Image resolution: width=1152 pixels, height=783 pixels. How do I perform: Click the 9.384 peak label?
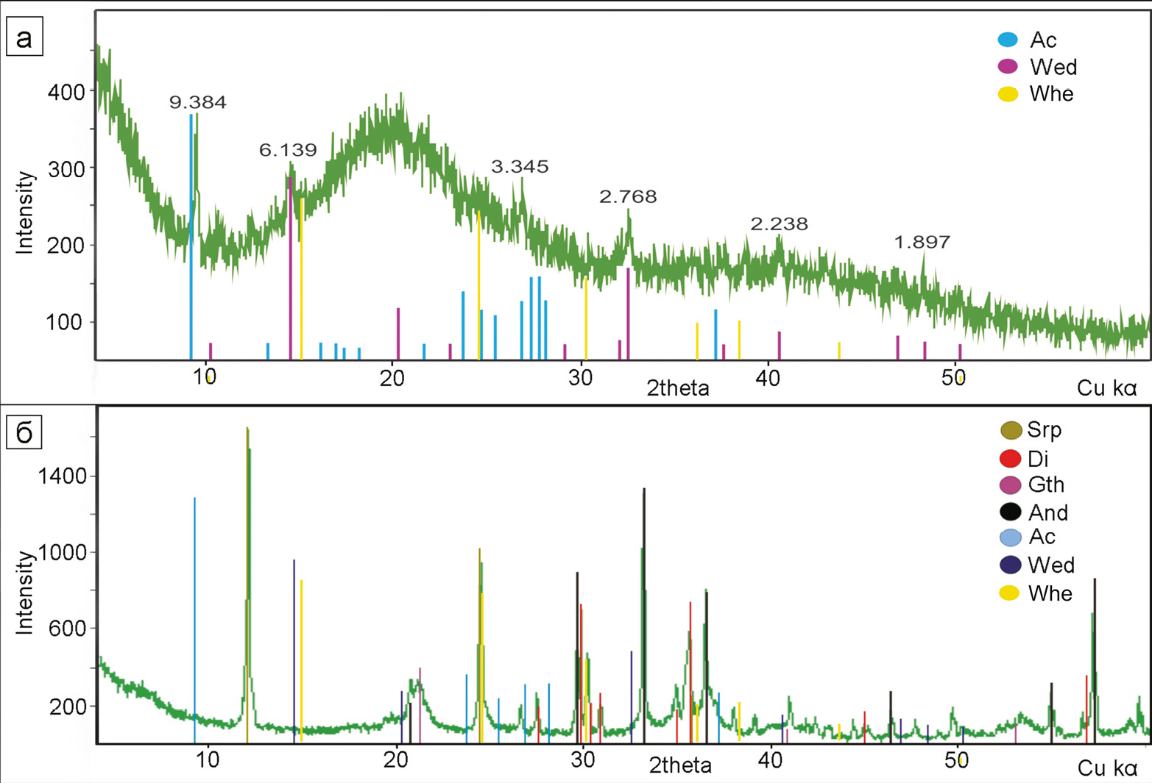click(x=197, y=102)
